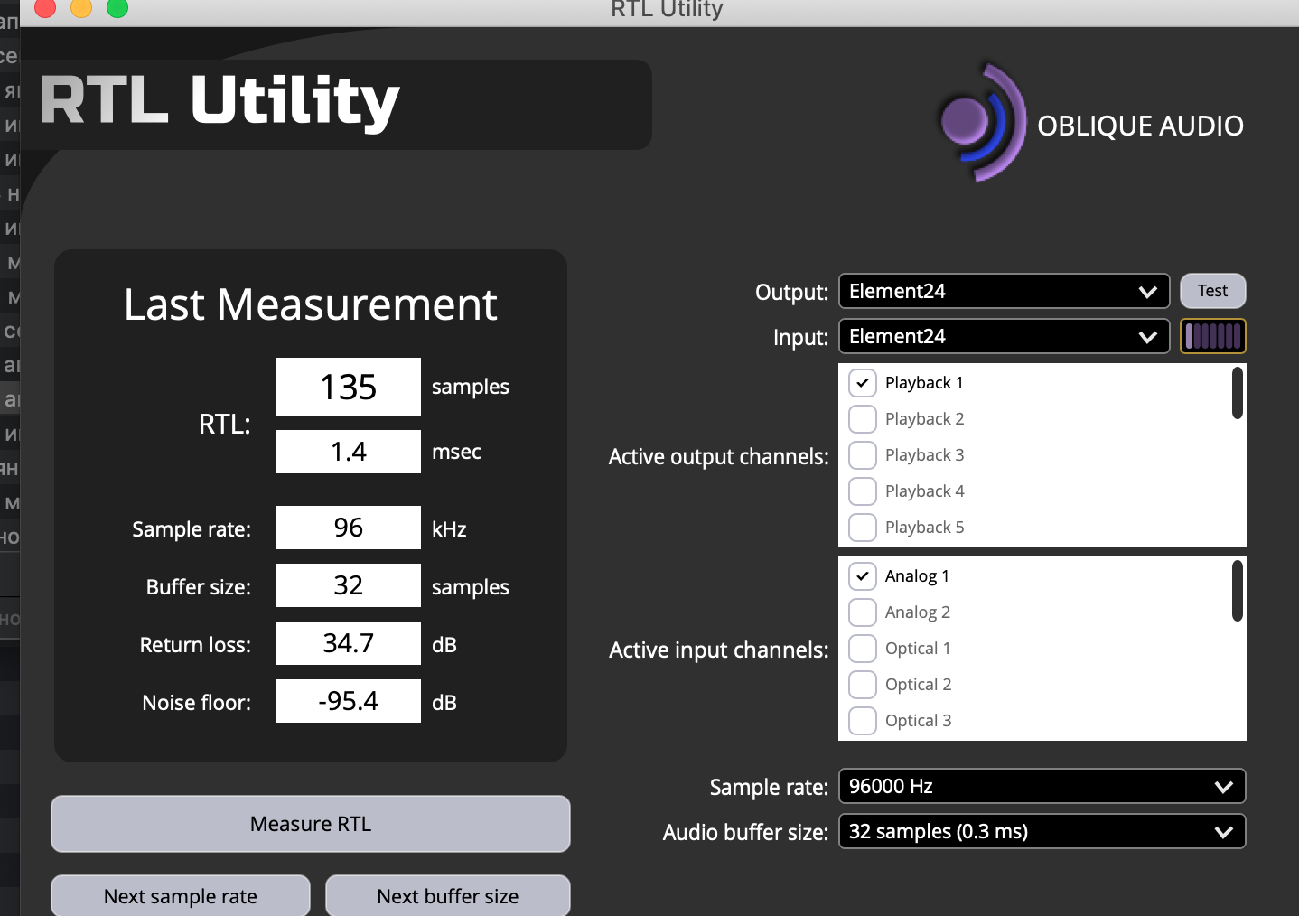
Task: Enable the Playback 2 output channel
Action: click(863, 419)
